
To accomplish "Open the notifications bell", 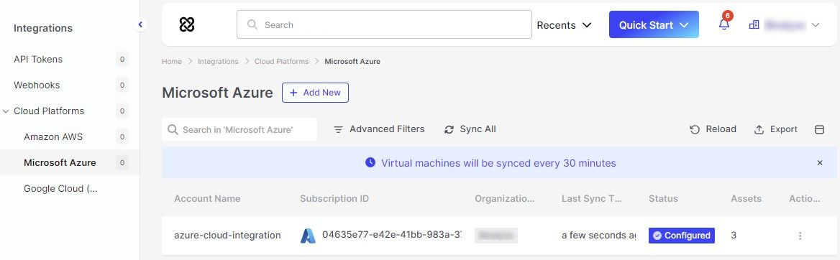I will (724, 24).
